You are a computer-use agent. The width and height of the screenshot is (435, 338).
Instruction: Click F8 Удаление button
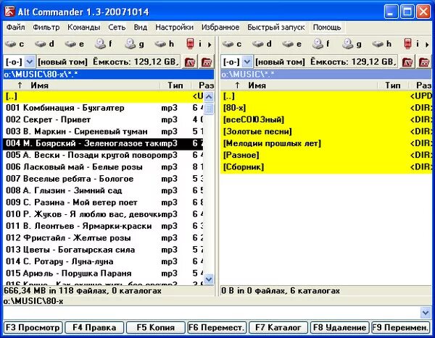[339, 327]
